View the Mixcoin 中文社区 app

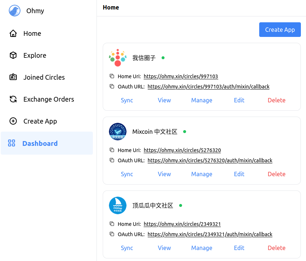coord(164,174)
